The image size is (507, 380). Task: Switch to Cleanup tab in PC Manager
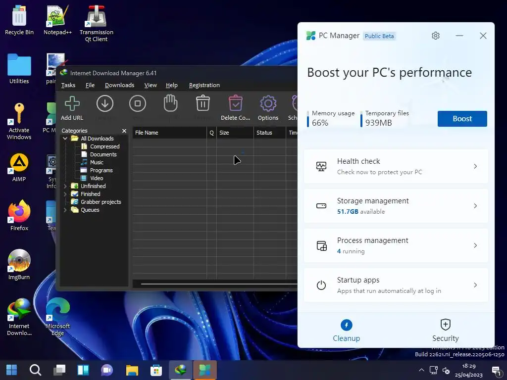point(346,331)
